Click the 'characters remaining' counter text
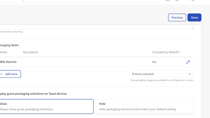 pyautogui.click(x=11, y=32)
